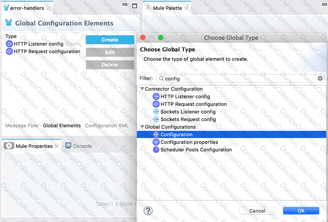This screenshot has height=222, width=328.
Task: Open help with the question mark icon
Action: coord(148,210)
